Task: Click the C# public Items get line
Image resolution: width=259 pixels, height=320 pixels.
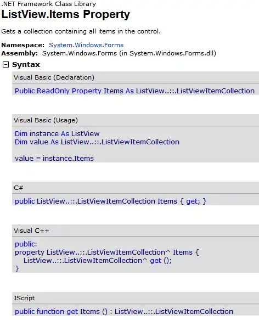Action: click(110, 201)
